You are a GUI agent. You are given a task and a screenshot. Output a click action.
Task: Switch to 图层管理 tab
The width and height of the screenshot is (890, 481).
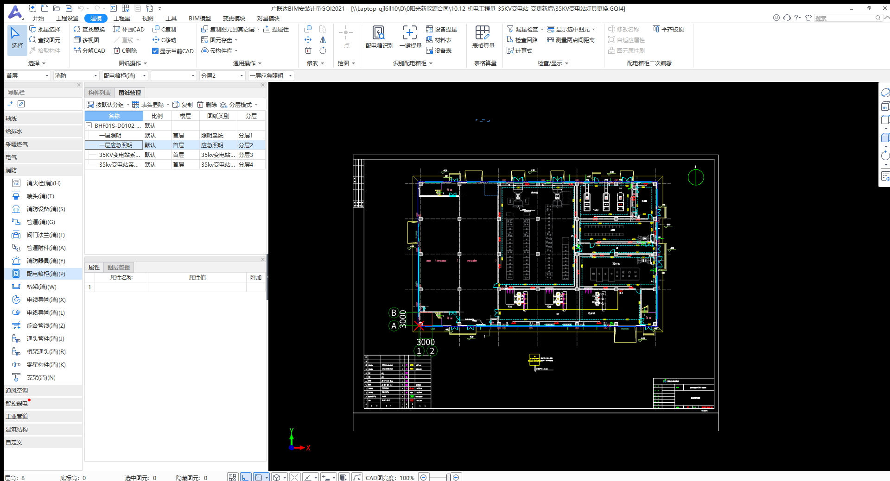[119, 267]
